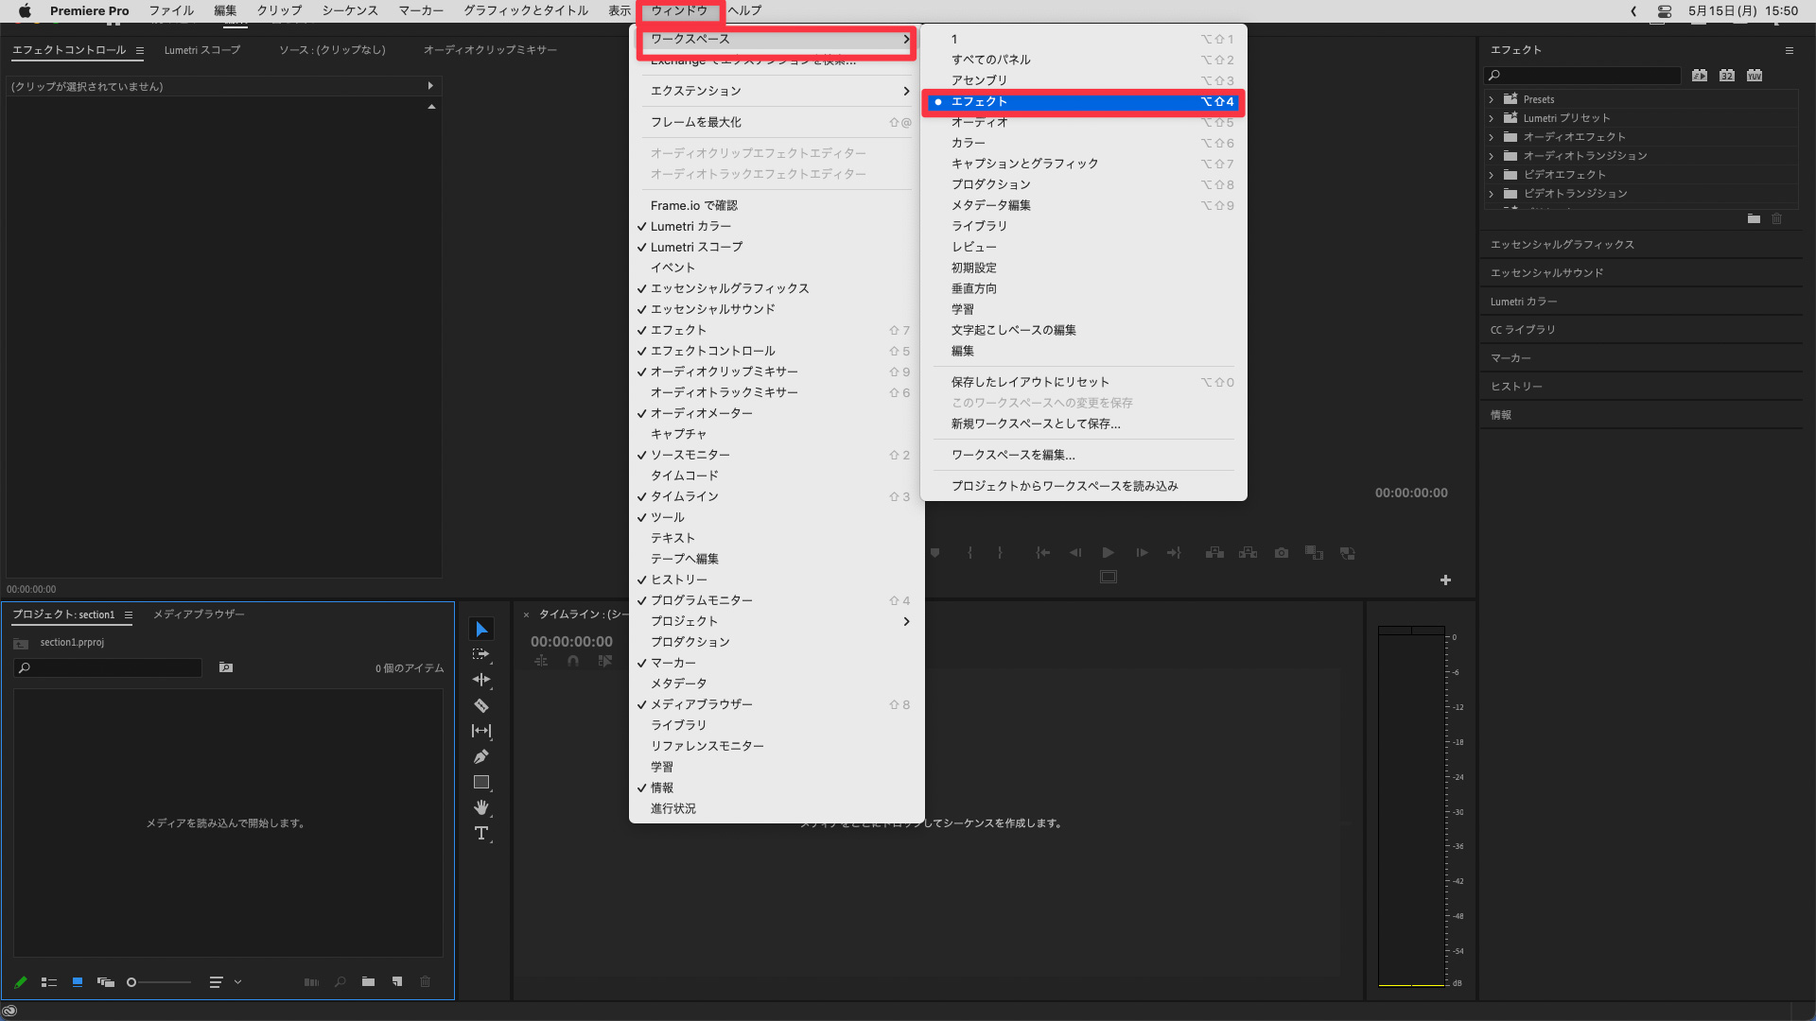Viewport: 1816px width, 1021px height.
Task: Choose the カラー workspace
Action: click(x=969, y=143)
